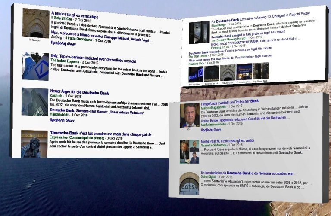The height and width of the screenshot is (216, 331).
Task: Open 'Italy: Top ex-bankers indicted' headline
Action: pos(93,58)
